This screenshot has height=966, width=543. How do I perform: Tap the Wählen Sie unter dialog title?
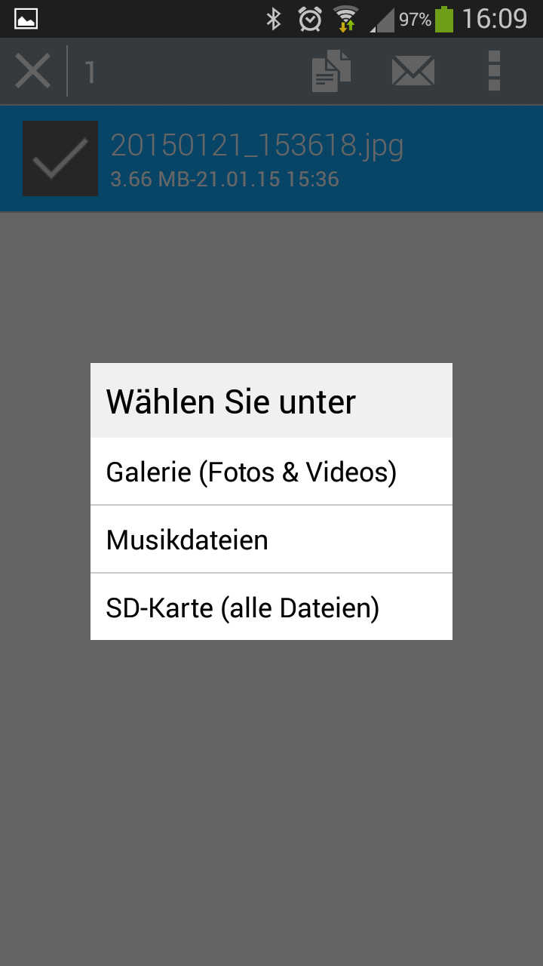click(x=231, y=401)
